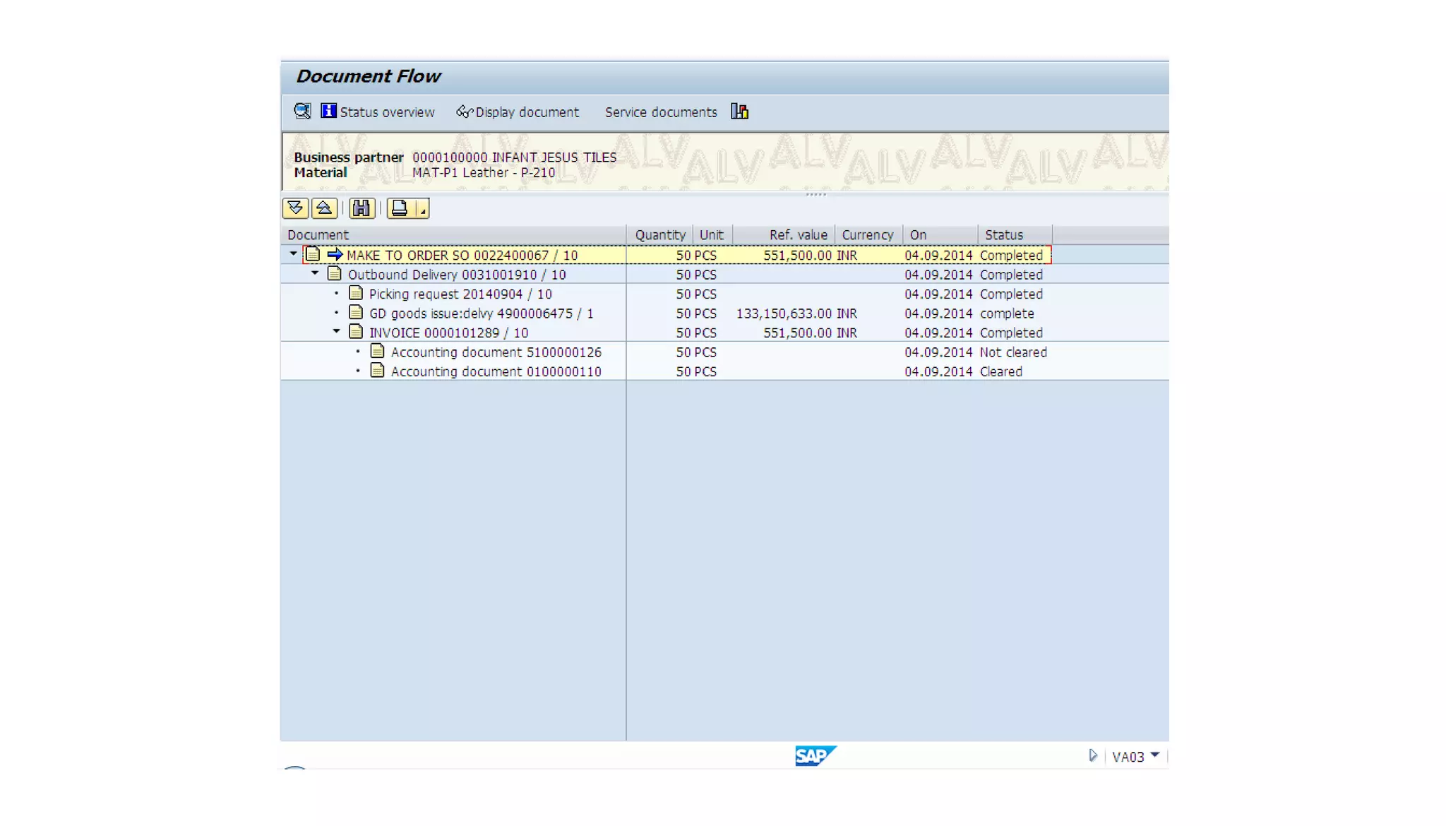
Task: Click the binoculars Find icon
Action: pos(361,208)
